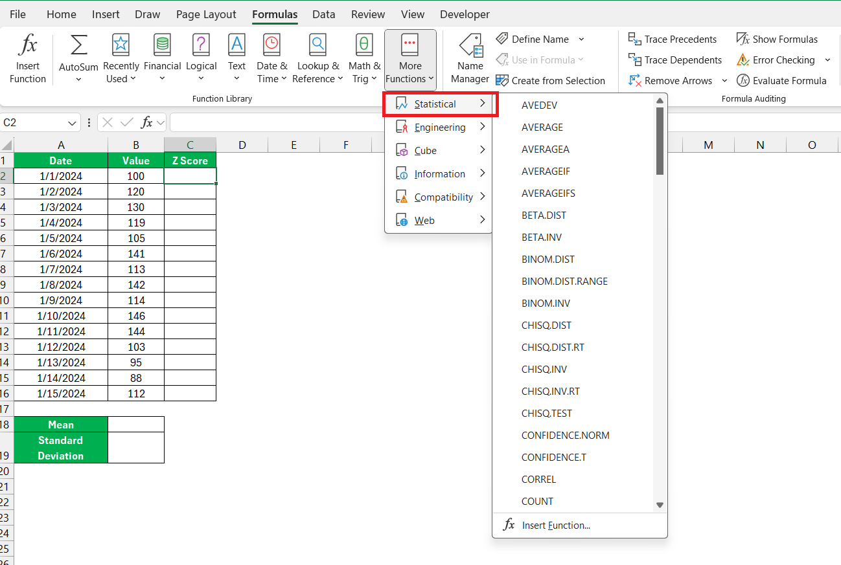The height and width of the screenshot is (565, 841).
Task: Click Insert Function... at list bottom
Action: coord(556,526)
